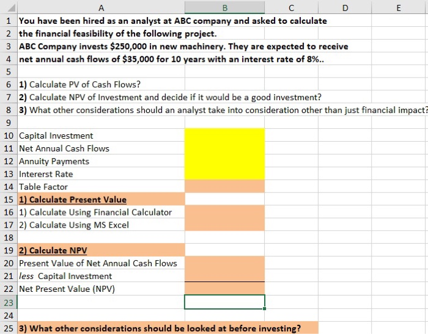
Task: Click 'Net Annual Cash Flows' cell
Action: pyautogui.click(x=101, y=148)
